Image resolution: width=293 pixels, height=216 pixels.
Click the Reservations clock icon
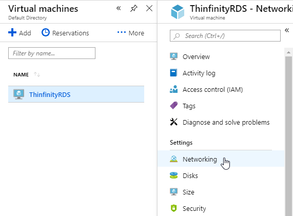(46, 32)
